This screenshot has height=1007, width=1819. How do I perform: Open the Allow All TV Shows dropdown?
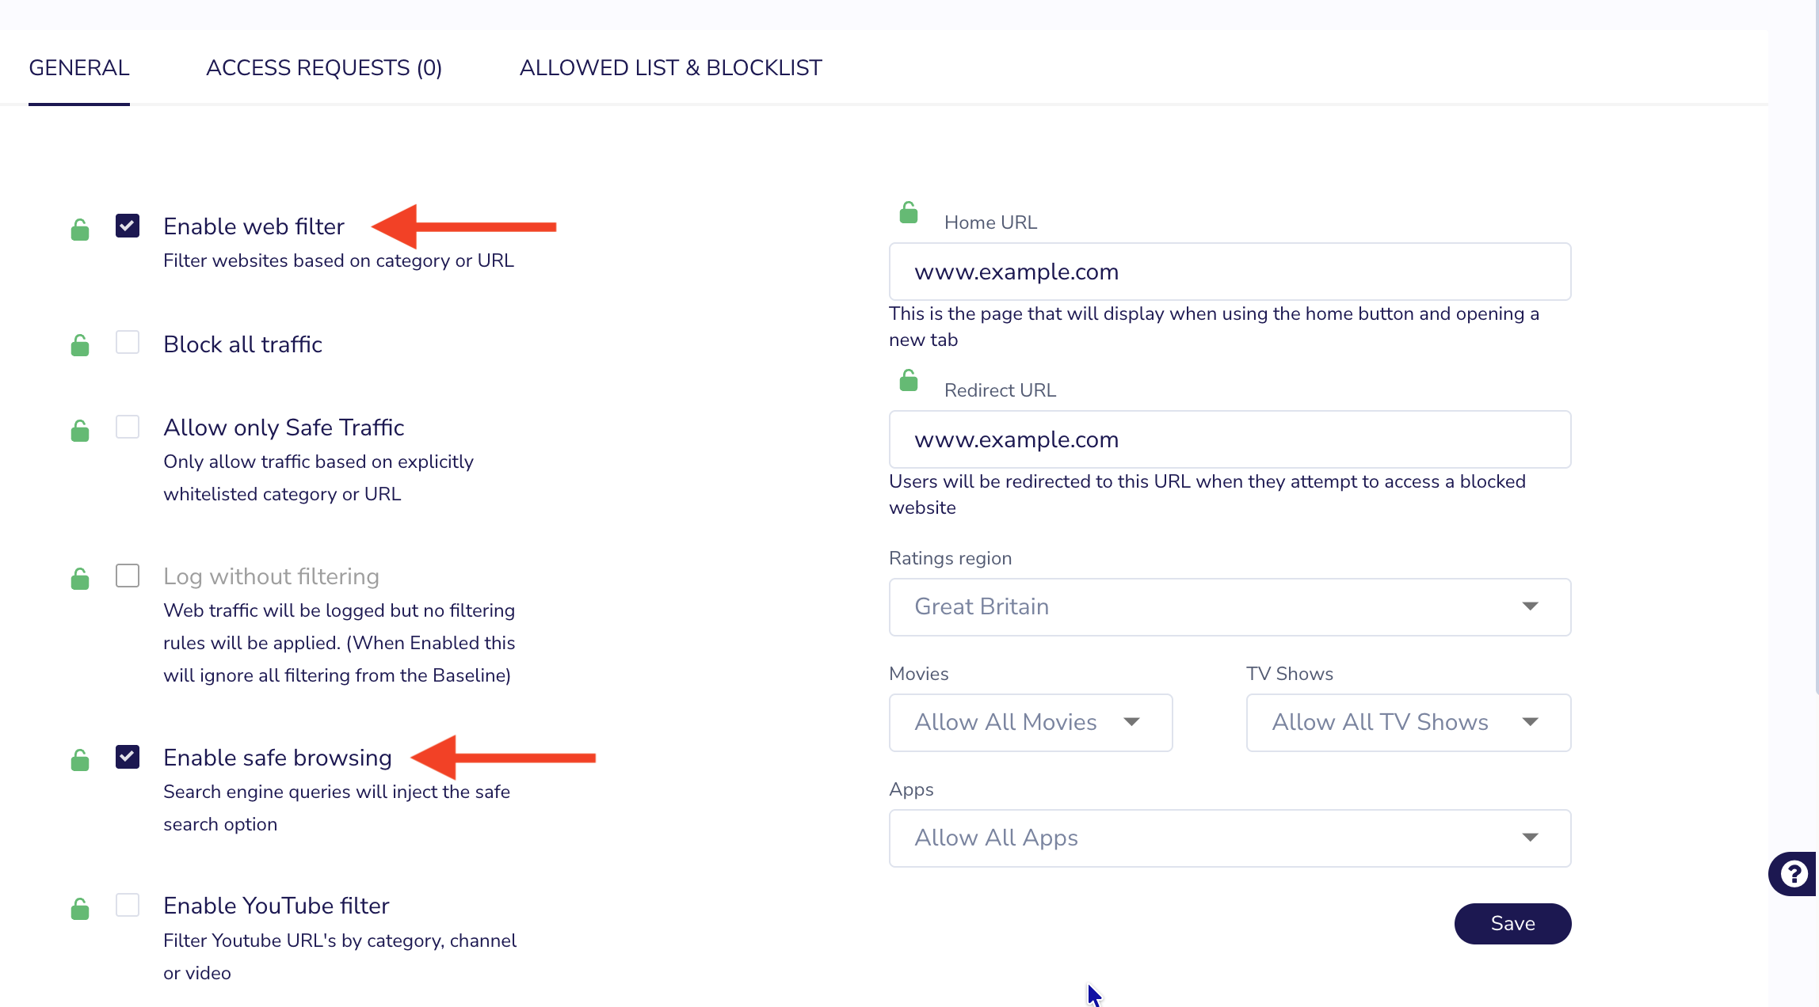[1408, 723]
